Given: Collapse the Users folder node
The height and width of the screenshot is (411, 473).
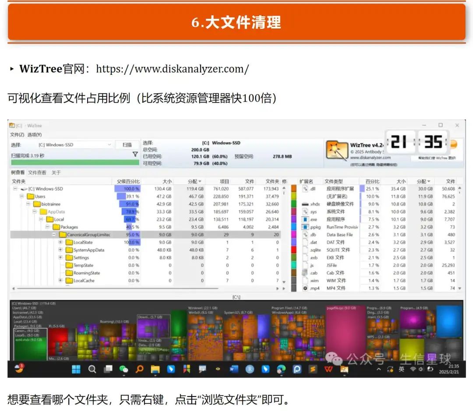Looking at the screenshot, I should tap(22, 196).
